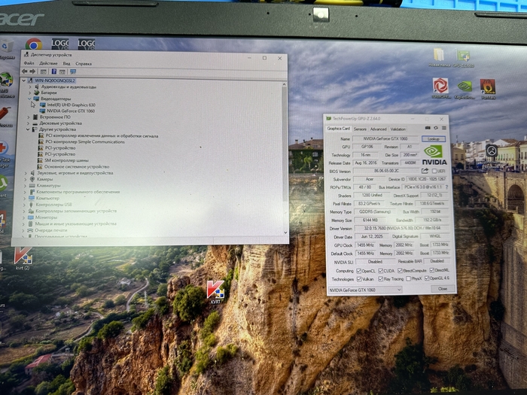The width and height of the screenshot is (527, 395).
Task: Switch to the Sensors tab in GPU-Z
Action: [x=360, y=129]
